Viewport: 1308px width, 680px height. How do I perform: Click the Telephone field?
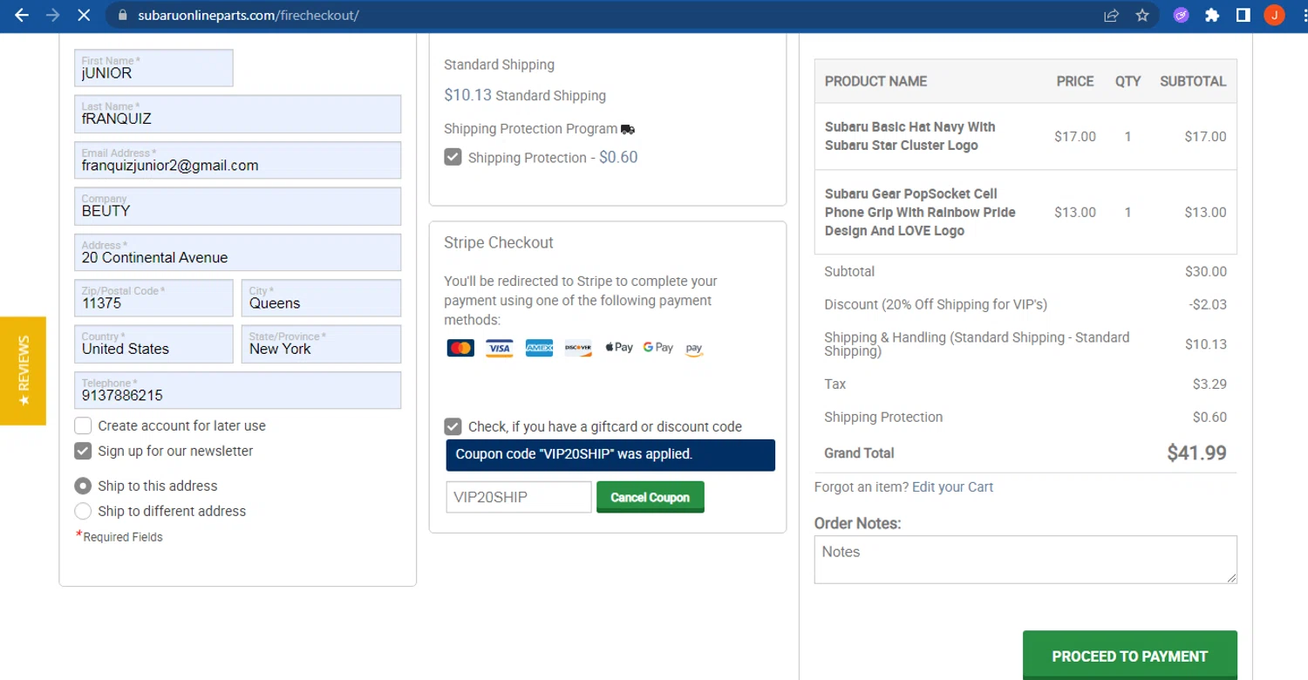tap(237, 391)
